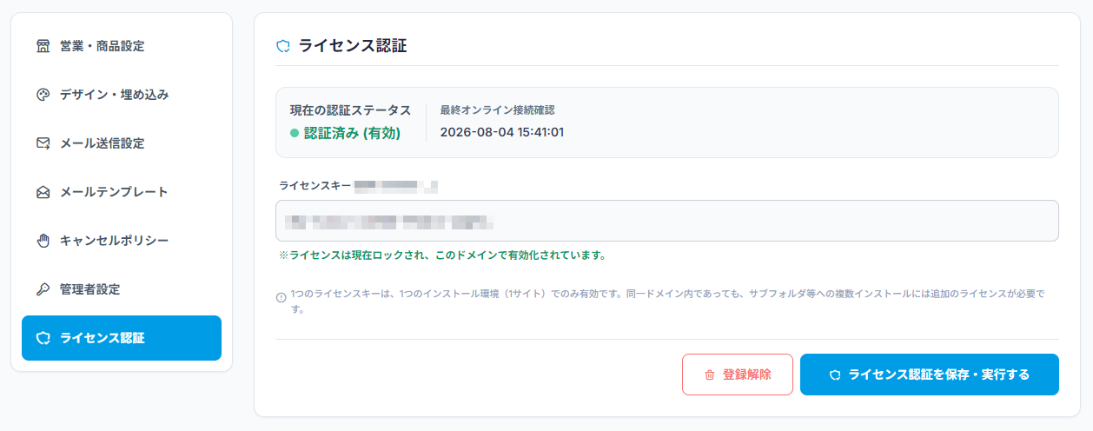The image size is (1093, 431).
Task: Click ライセンス認証を保存・実行する button
Action: tap(930, 375)
